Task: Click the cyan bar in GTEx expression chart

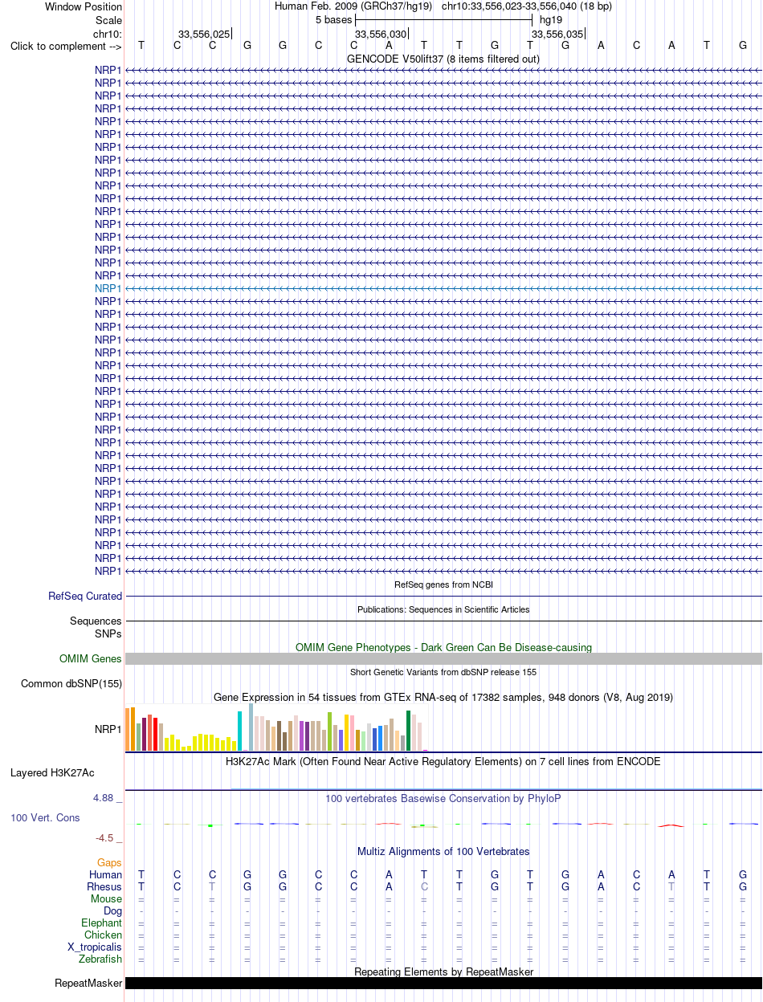Action: pyautogui.click(x=239, y=731)
